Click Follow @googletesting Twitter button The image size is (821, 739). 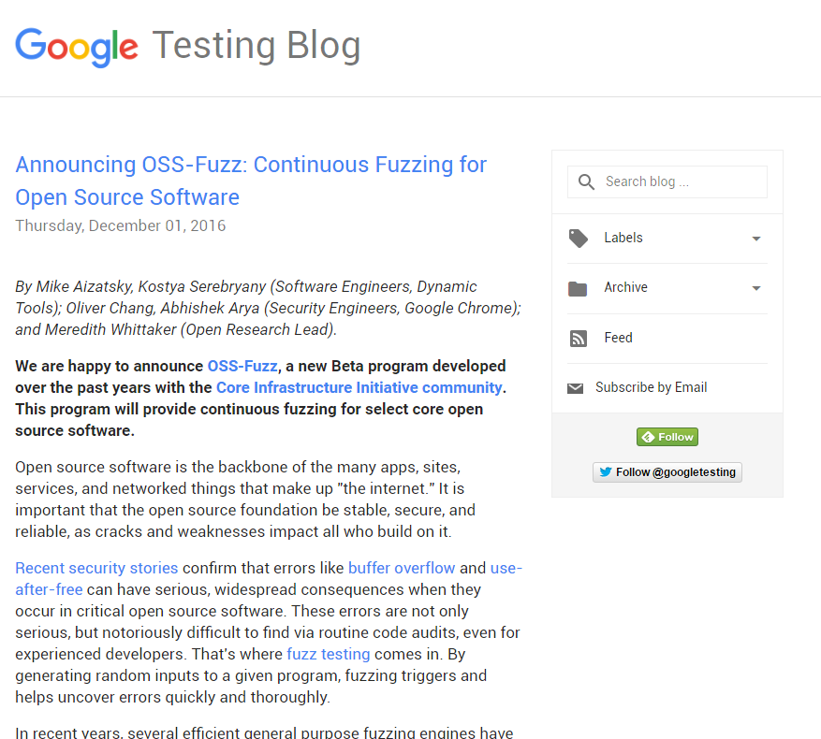pyautogui.click(x=667, y=472)
